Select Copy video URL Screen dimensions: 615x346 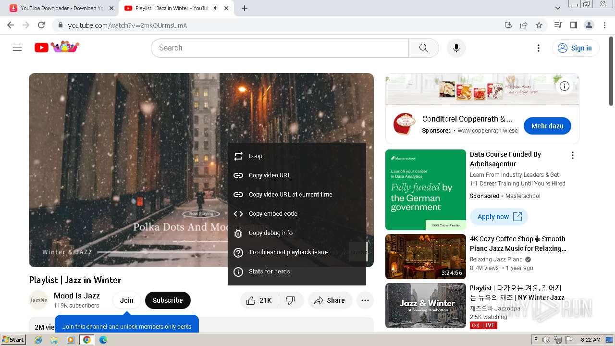tap(297, 175)
